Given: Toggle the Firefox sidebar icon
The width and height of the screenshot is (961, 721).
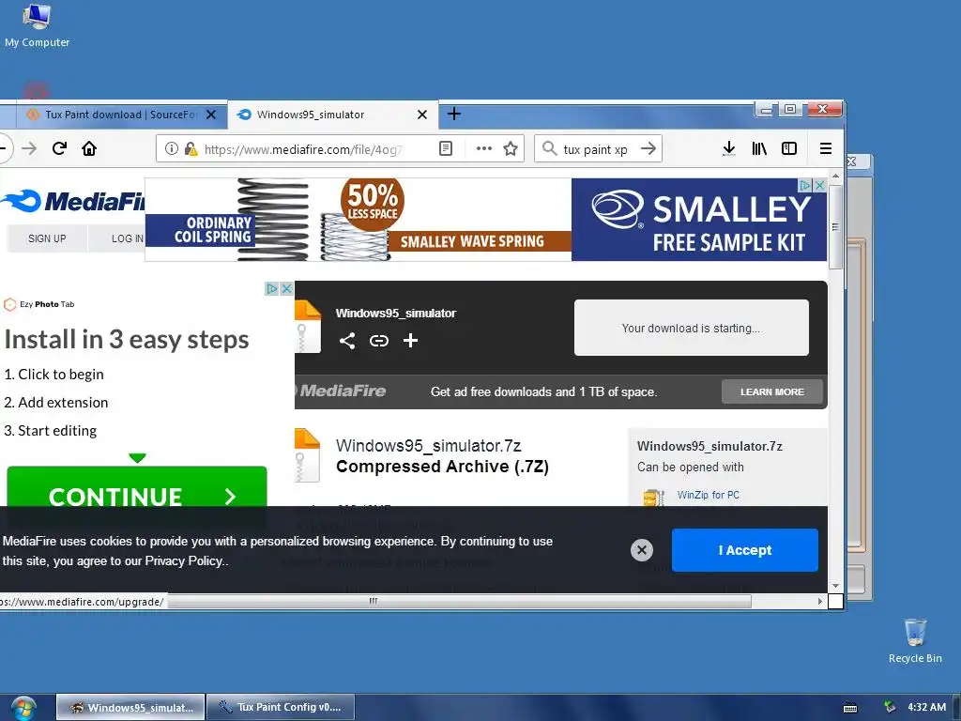Looking at the screenshot, I should [x=789, y=148].
